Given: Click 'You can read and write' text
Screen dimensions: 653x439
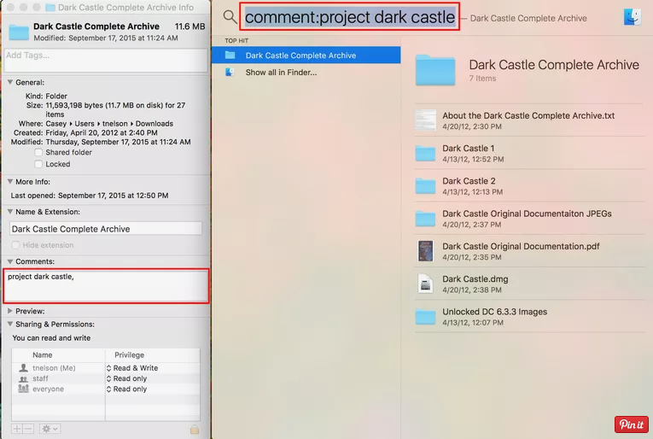Looking at the screenshot, I should [51, 337].
